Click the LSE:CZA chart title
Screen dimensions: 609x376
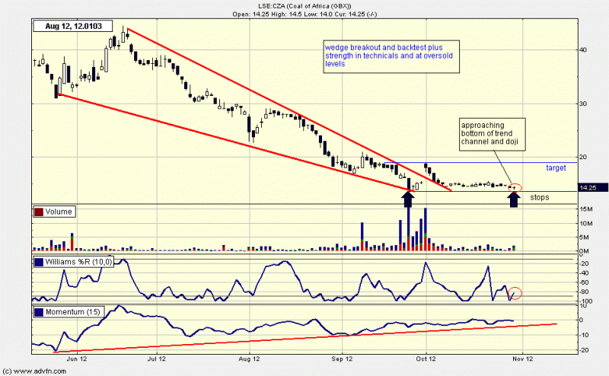click(304, 5)
